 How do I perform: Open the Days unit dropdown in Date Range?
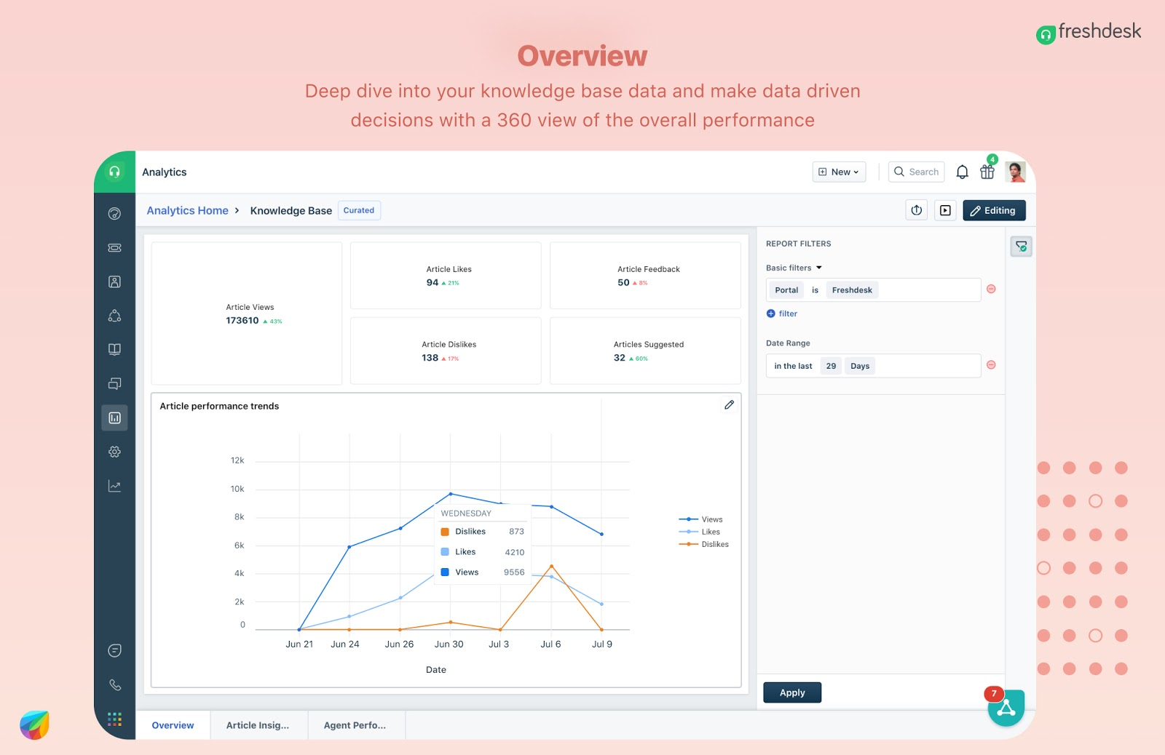(x=860, y=366)
